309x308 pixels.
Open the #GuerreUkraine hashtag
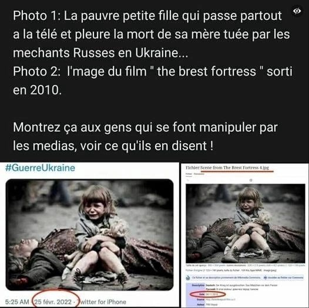point(40,168)
